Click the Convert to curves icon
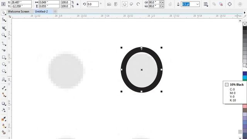This screenshot has width=247, height=139. click(x=230, y=4)
